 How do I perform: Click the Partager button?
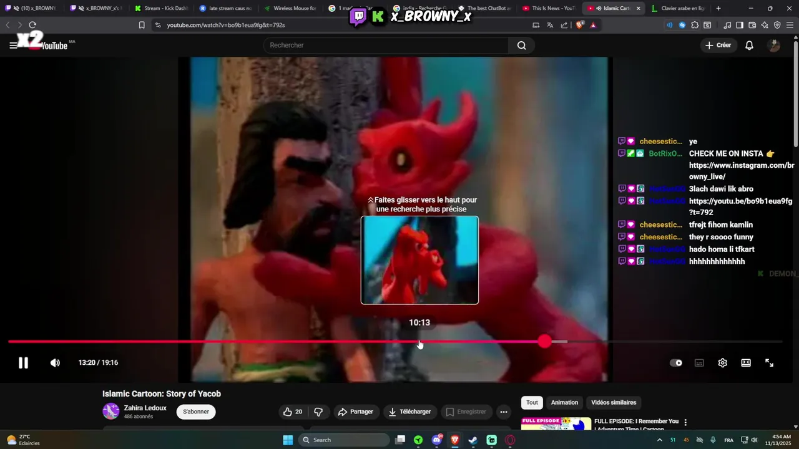[x=355, y=412]
